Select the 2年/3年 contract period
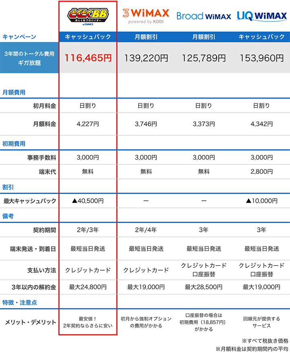Screen dimensions: 290x353 tap(88, 230)
